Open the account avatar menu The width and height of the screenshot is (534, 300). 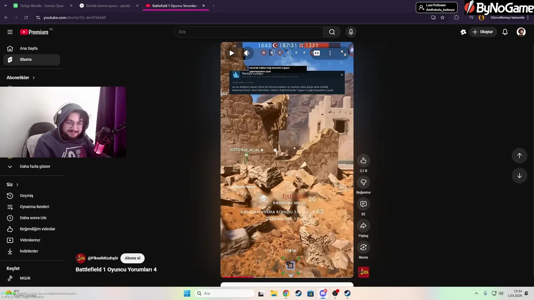(521, 32)
